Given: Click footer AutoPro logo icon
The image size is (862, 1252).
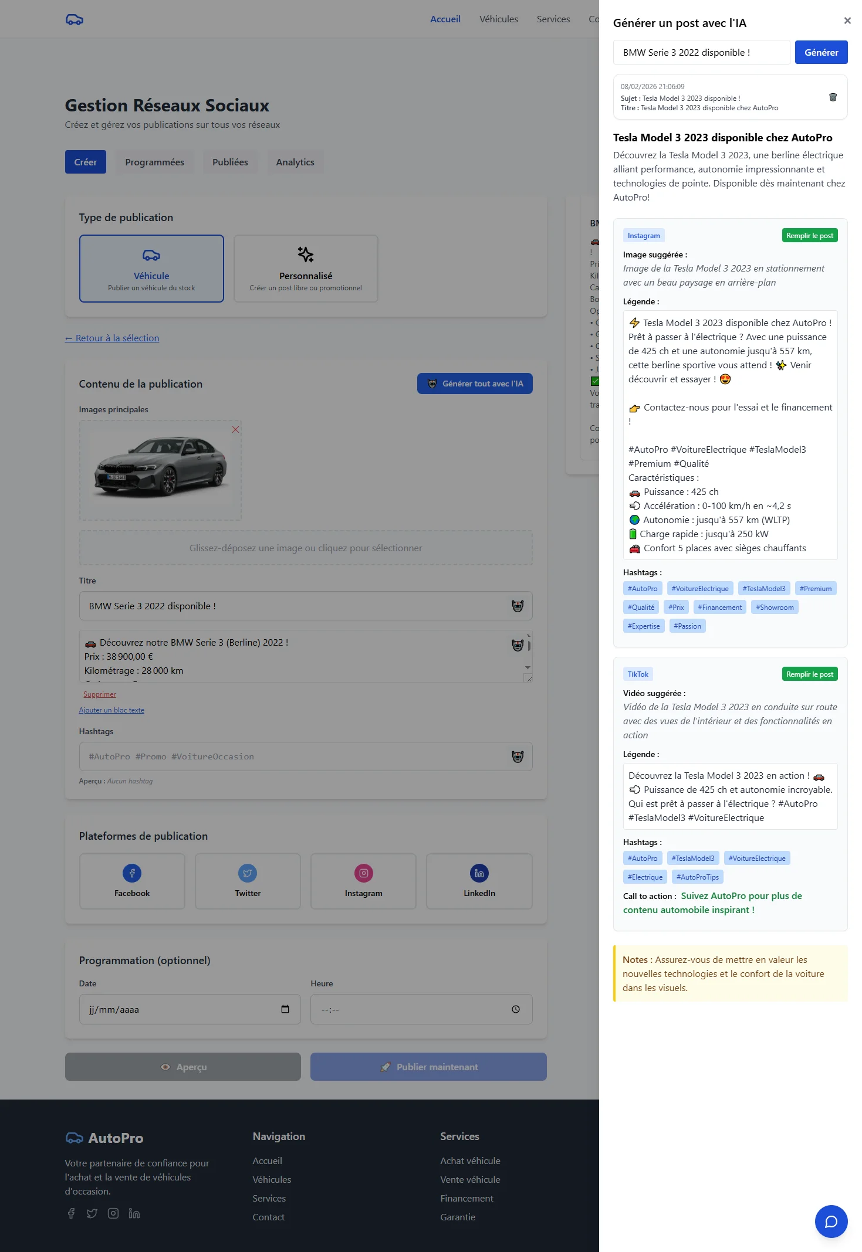Looking at the screenshot, I should tap(75, 1138).
